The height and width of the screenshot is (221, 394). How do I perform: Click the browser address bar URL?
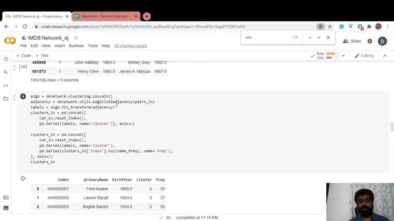click(143, 26)
